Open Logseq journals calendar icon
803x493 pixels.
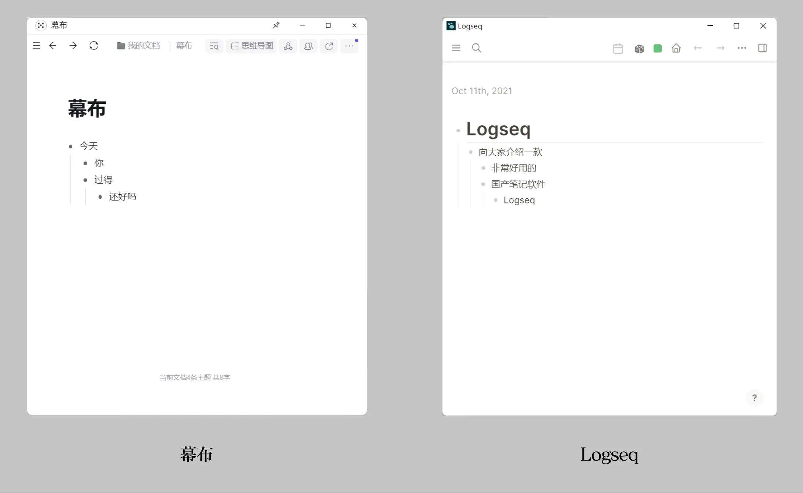[x=618, y=48]
